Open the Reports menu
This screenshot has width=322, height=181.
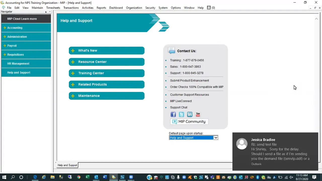click(x=101, y=8)
